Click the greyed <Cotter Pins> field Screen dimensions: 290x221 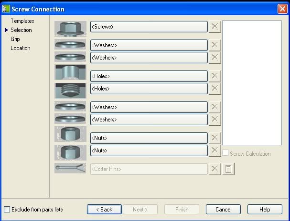[149, 169]
